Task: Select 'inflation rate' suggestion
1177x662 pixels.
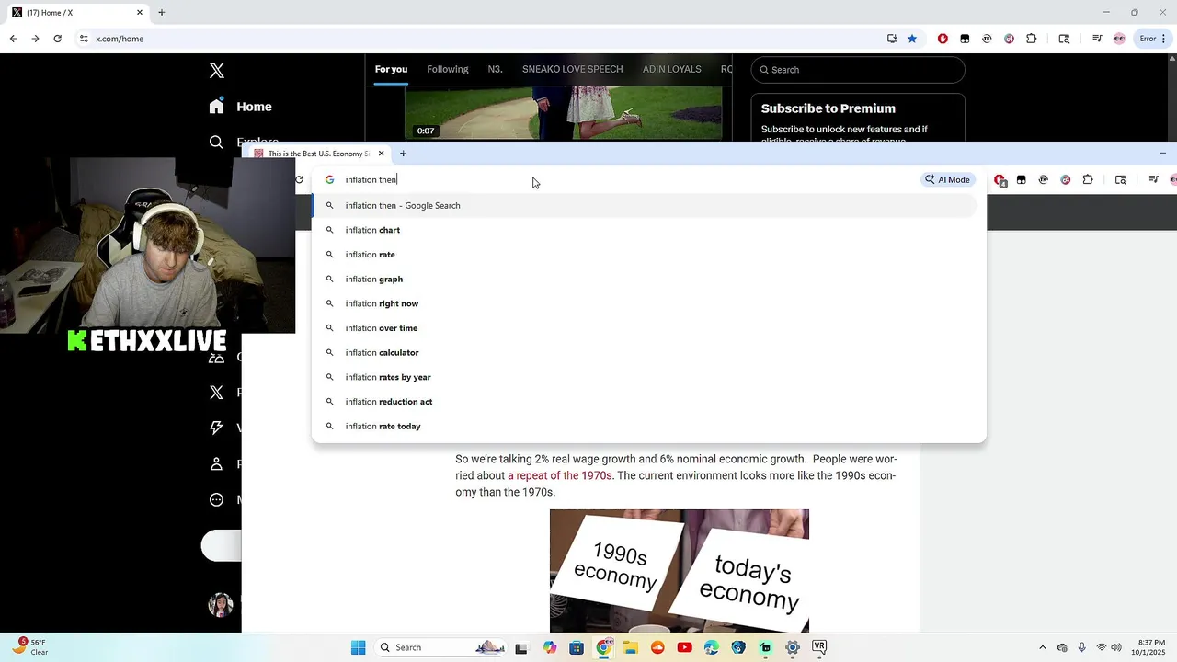Action: coord(644,255)
